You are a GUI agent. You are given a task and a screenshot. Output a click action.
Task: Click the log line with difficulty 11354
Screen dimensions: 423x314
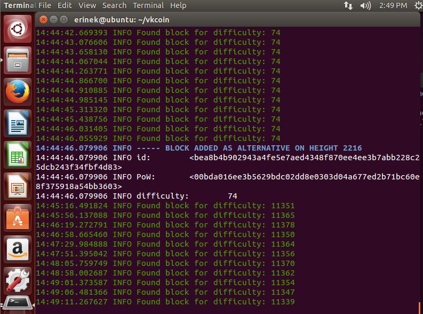coord(165,282)
